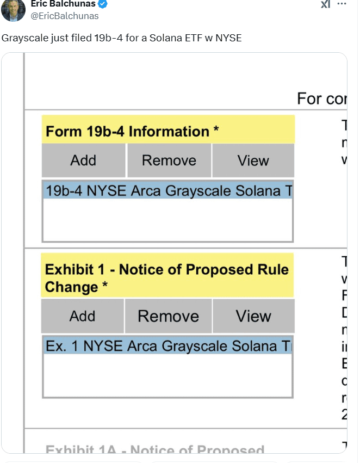Image resolution: width=360 pixels, height=463 pixels.
Task: Click the Exhibit 1A Notice heading
Action: pos(156,449)
